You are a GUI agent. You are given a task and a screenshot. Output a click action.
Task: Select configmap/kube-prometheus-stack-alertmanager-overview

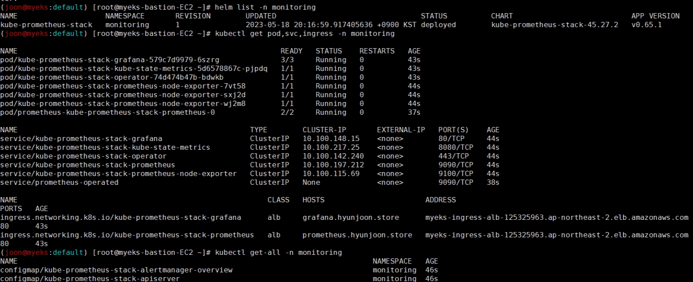116,270
